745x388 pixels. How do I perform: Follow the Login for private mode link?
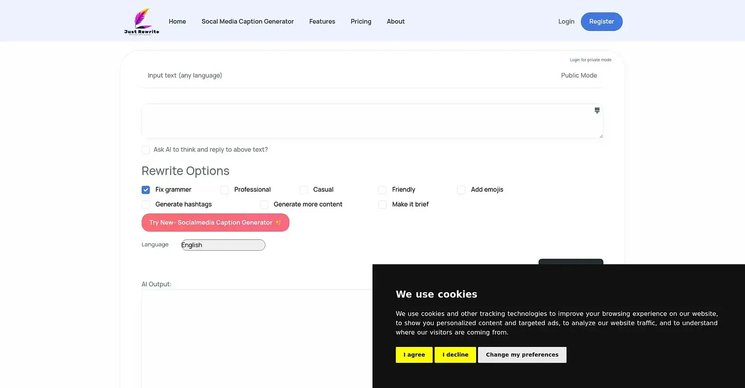click(591, 60)
